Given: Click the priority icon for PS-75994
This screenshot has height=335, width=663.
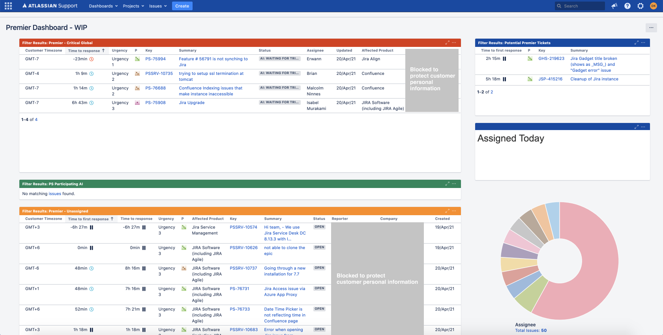Looking at the screenshot, I should click(137, 59).
